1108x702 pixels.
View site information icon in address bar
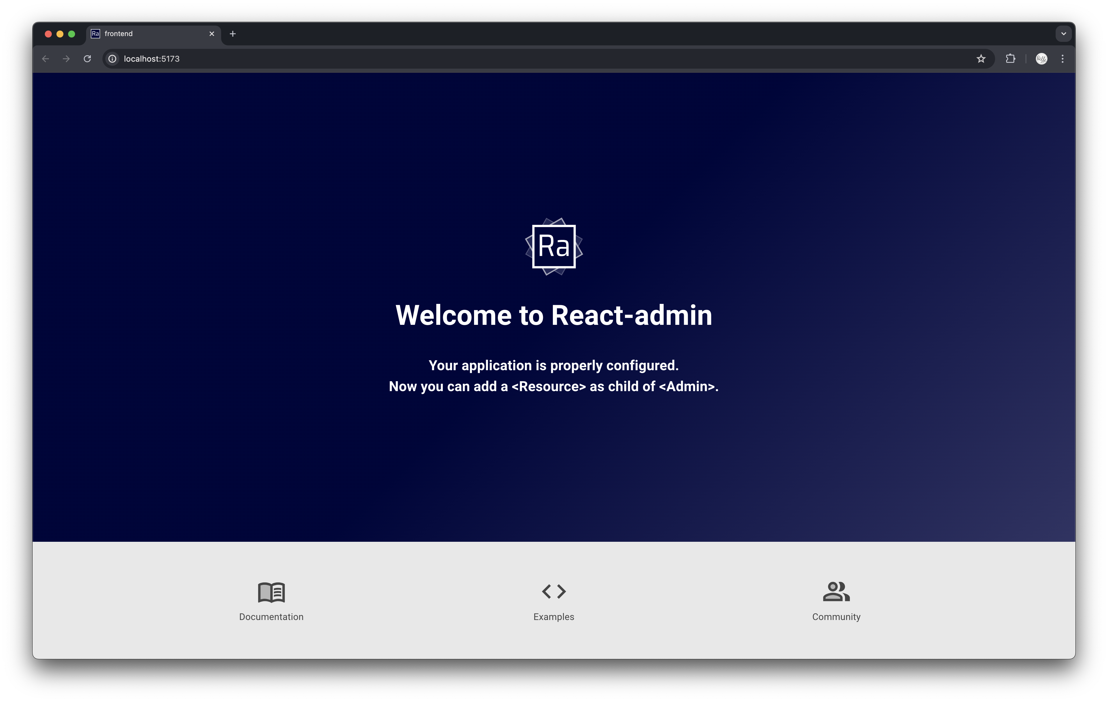[112, 58]
